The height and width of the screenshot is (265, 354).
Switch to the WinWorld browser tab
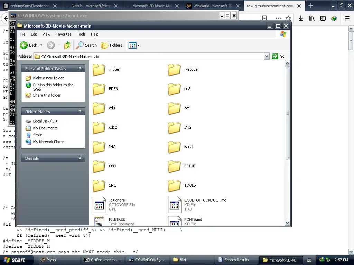[x=213, y=6]
